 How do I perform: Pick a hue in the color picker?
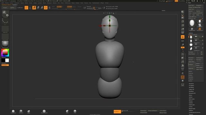(x=5, y=53)
